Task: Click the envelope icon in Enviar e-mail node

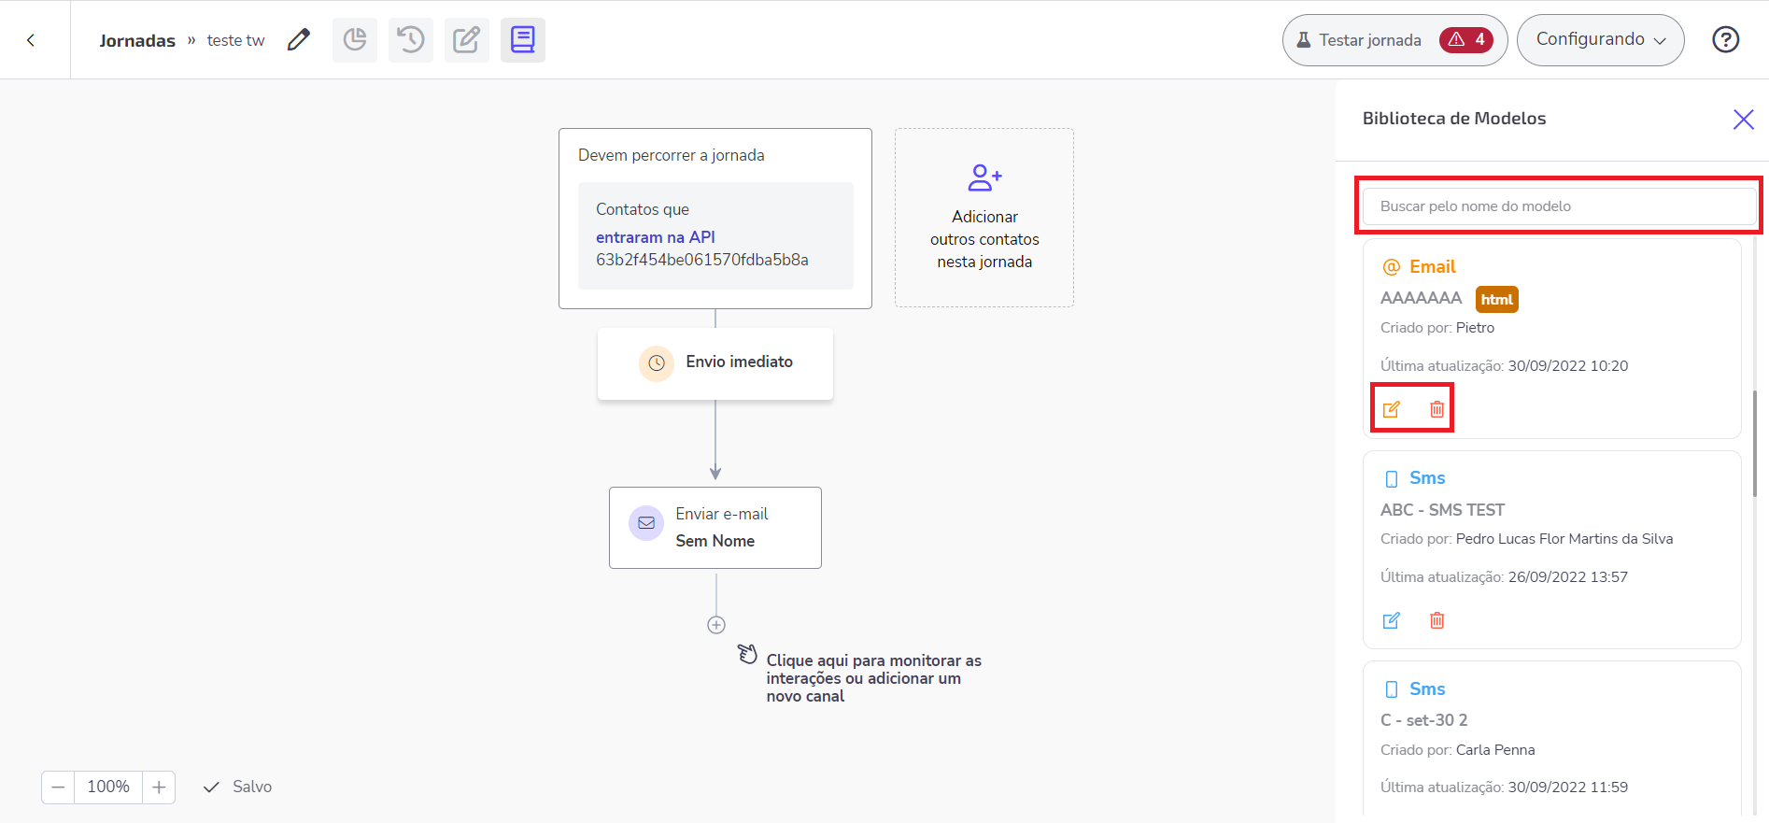Action: tap(646, 523)
